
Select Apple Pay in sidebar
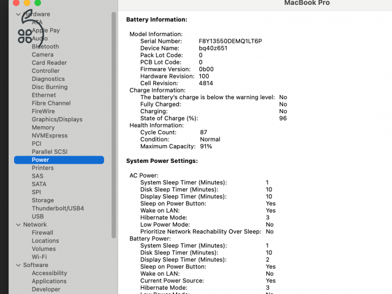pyautogui.click(x=46, y=31)
